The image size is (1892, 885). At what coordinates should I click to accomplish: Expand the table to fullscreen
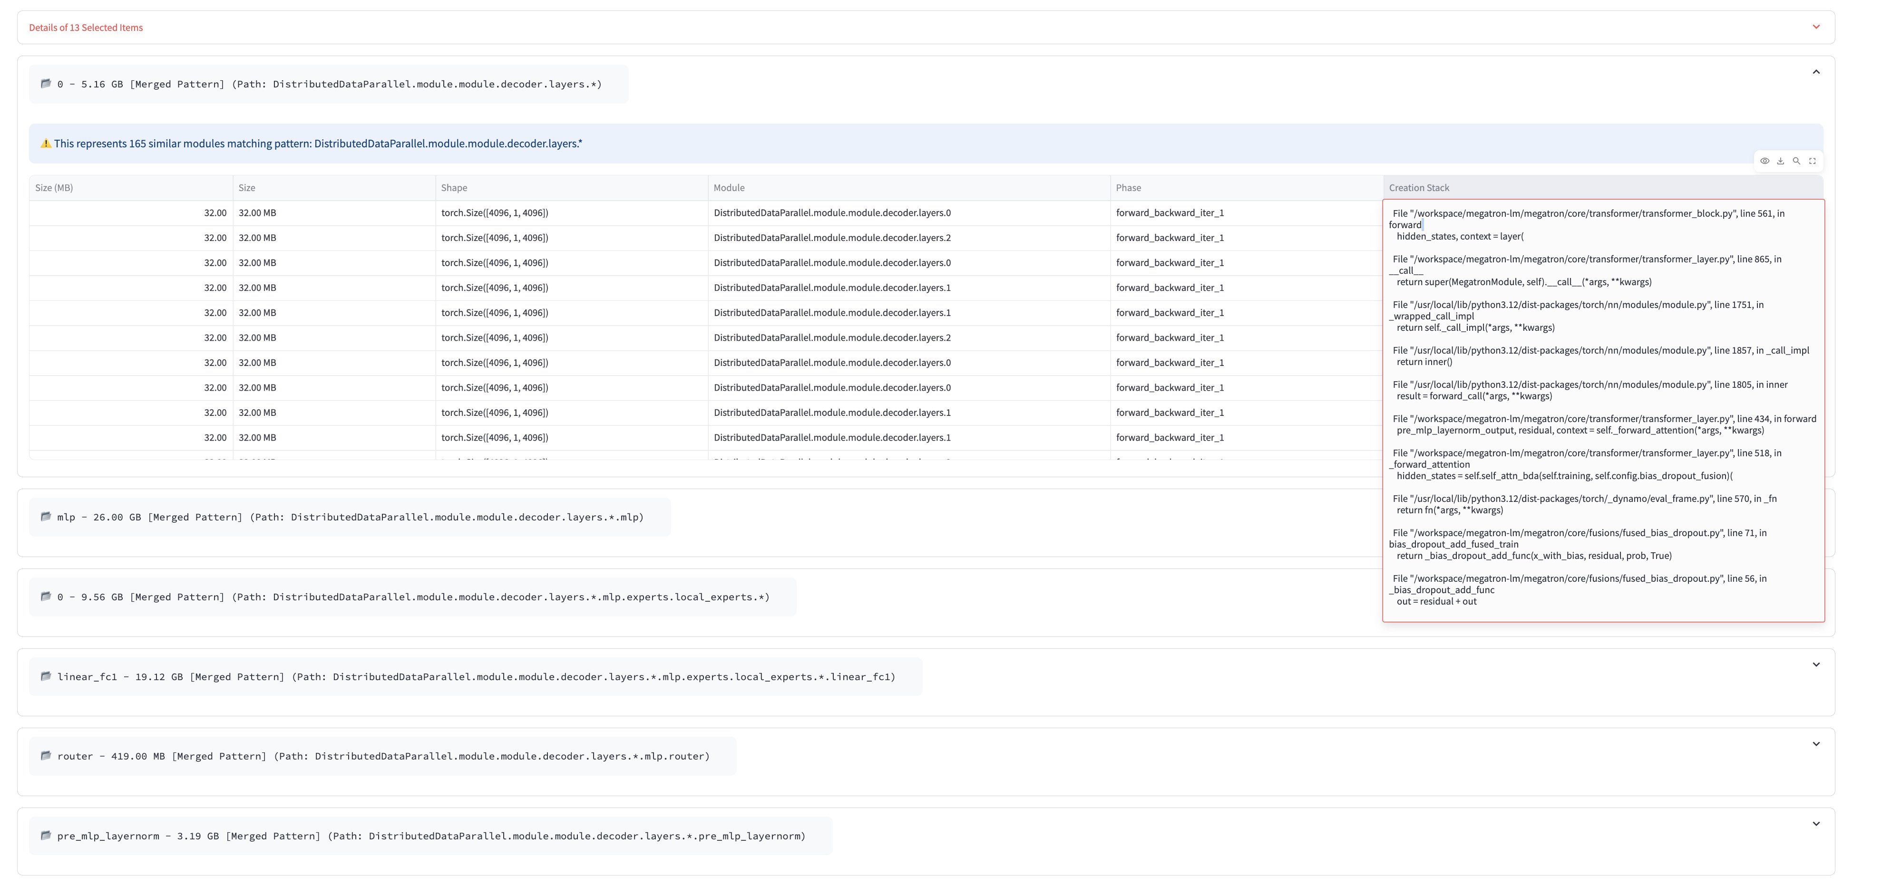pyautogui.click(x=1813, y=161)
